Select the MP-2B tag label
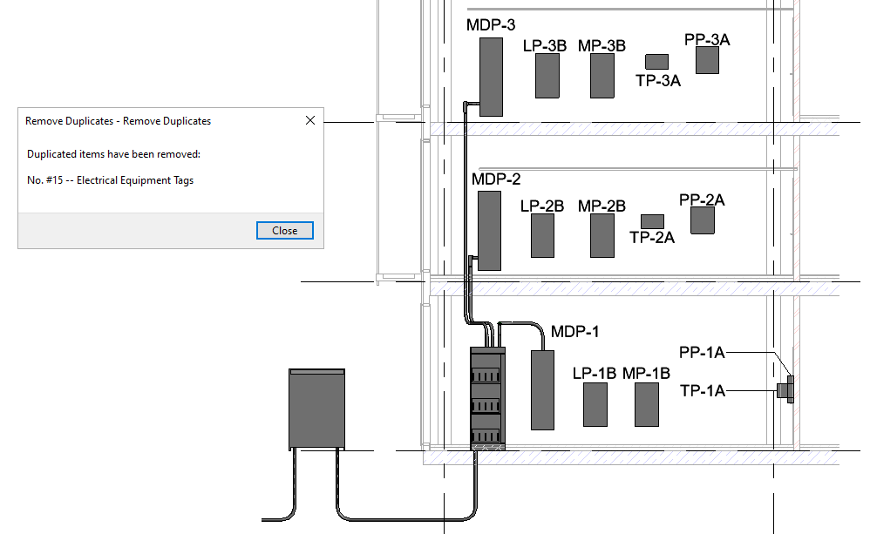Screen dimensions: 870x534 [x=602, y=206]
